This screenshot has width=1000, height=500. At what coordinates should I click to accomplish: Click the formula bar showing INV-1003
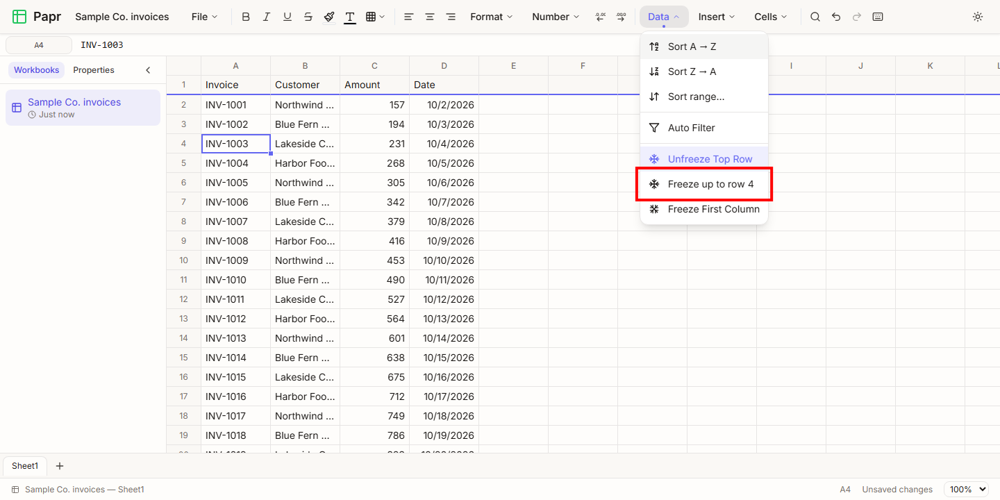(x=536, y=45)
